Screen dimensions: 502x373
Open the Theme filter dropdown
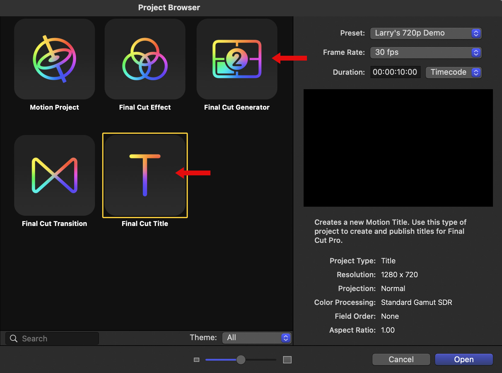point(257,338)
